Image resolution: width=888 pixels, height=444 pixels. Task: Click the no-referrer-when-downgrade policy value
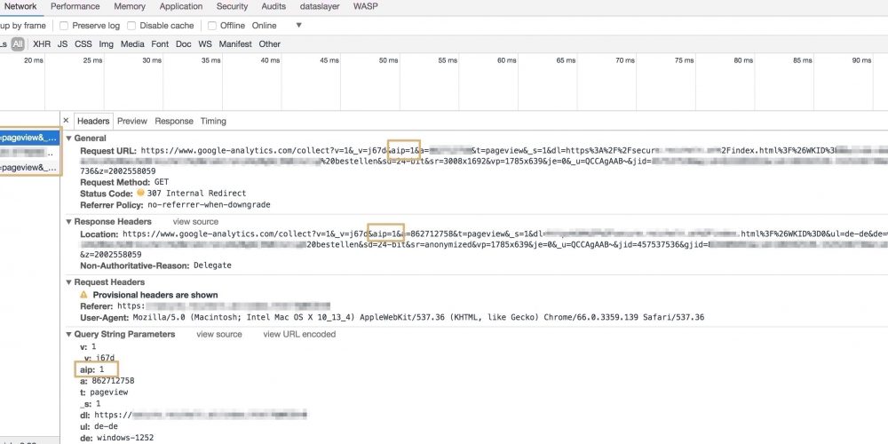[209, 204]
